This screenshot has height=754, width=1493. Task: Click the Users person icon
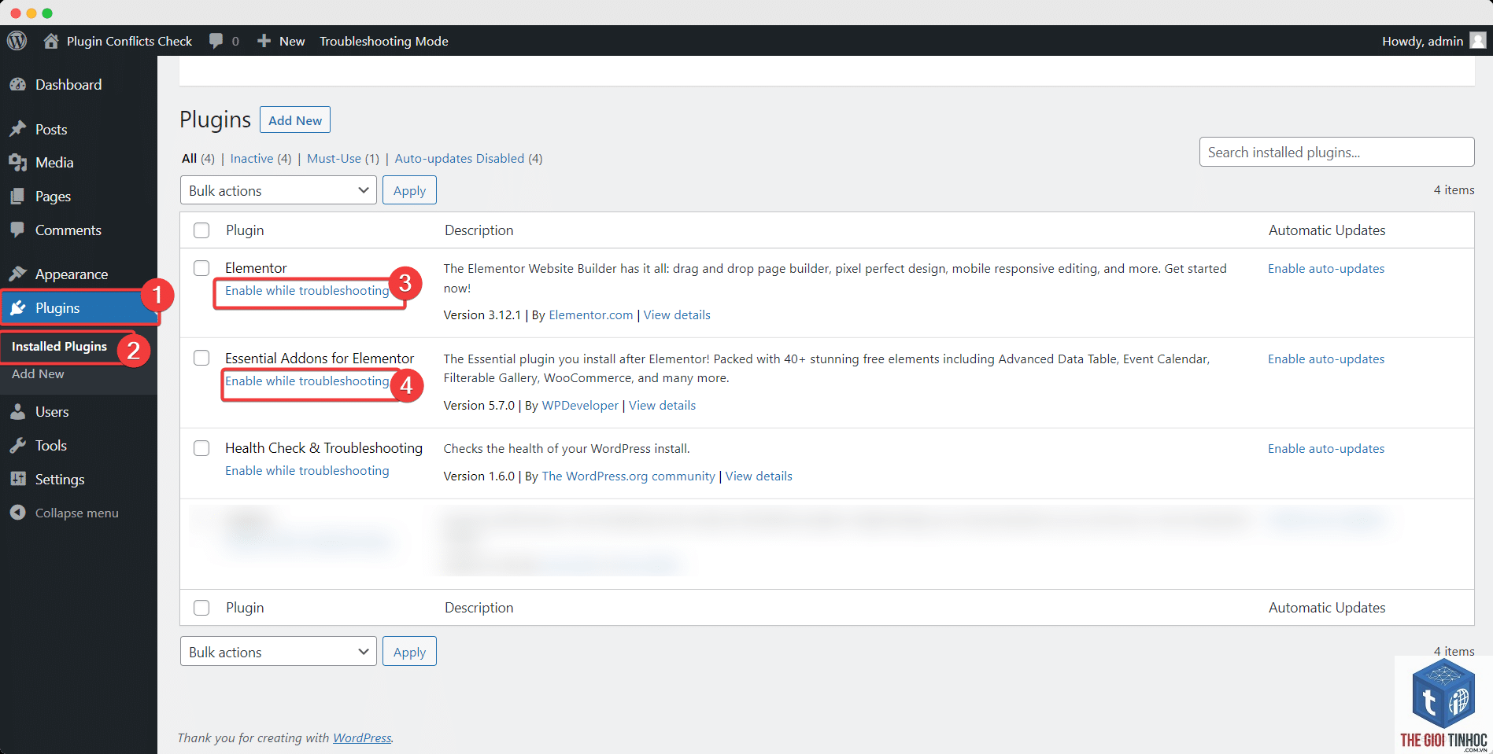coord(17,412)
